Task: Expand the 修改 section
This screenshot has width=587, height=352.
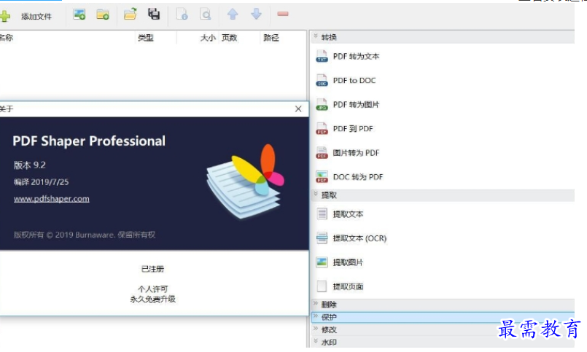Action: pyautogui.click(x=443, y=329)
